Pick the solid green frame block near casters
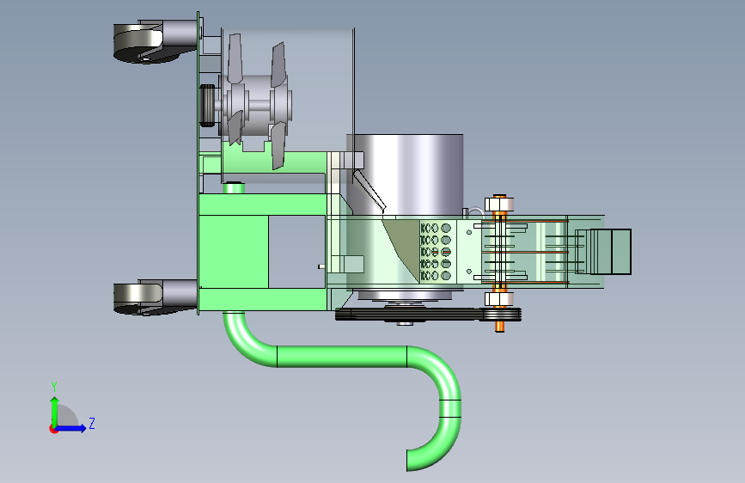 tap(233, 252)
